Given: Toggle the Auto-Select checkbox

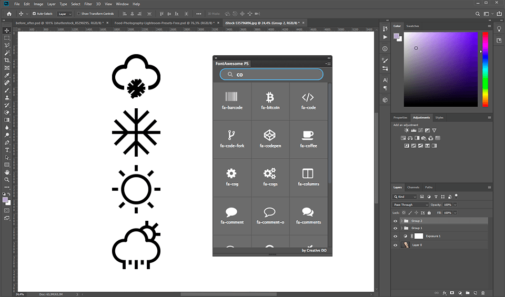Looking at the screenshot, I should pos(34,14).
